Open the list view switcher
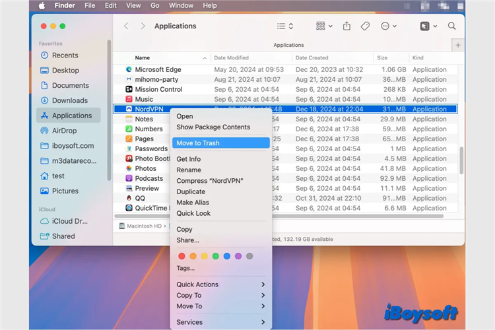 point(285,26)
